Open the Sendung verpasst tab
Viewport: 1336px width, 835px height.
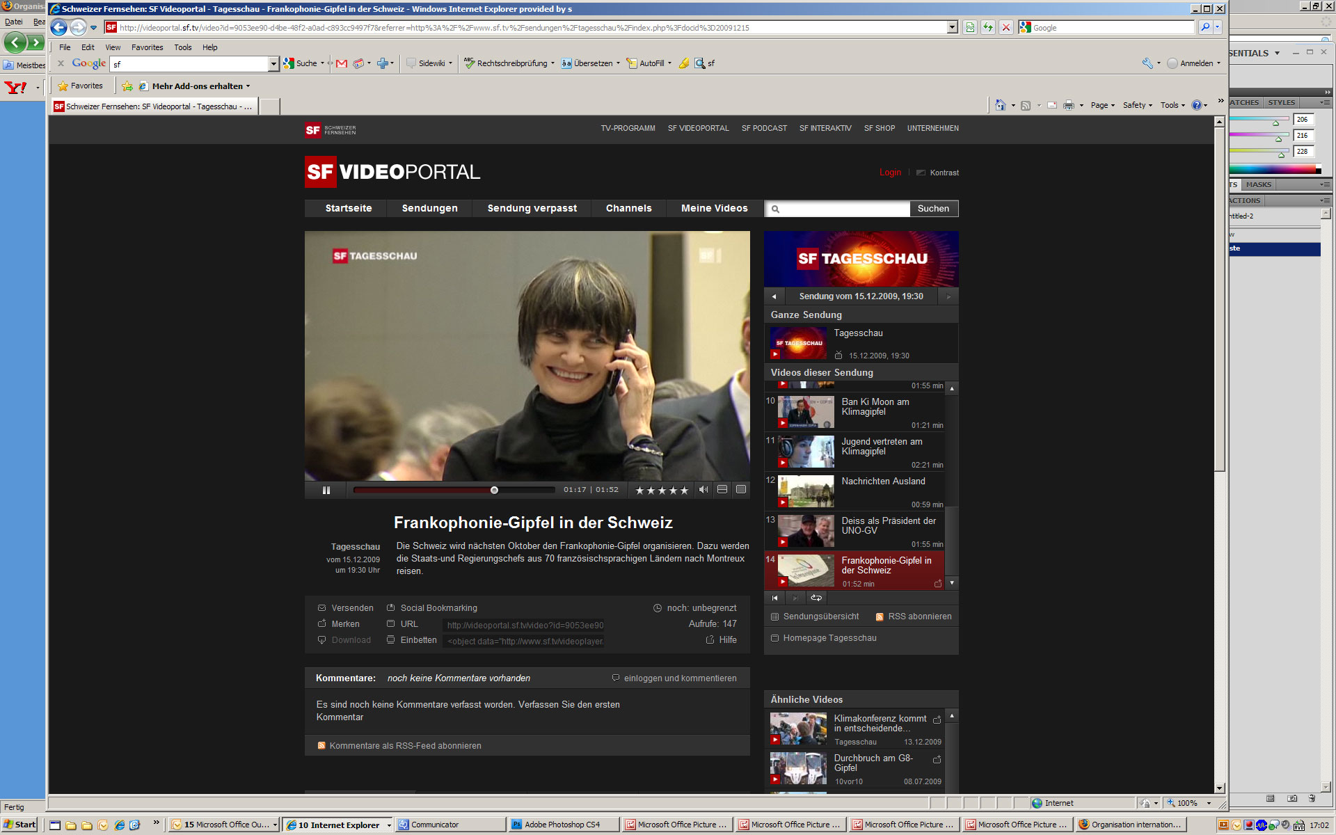532,208
